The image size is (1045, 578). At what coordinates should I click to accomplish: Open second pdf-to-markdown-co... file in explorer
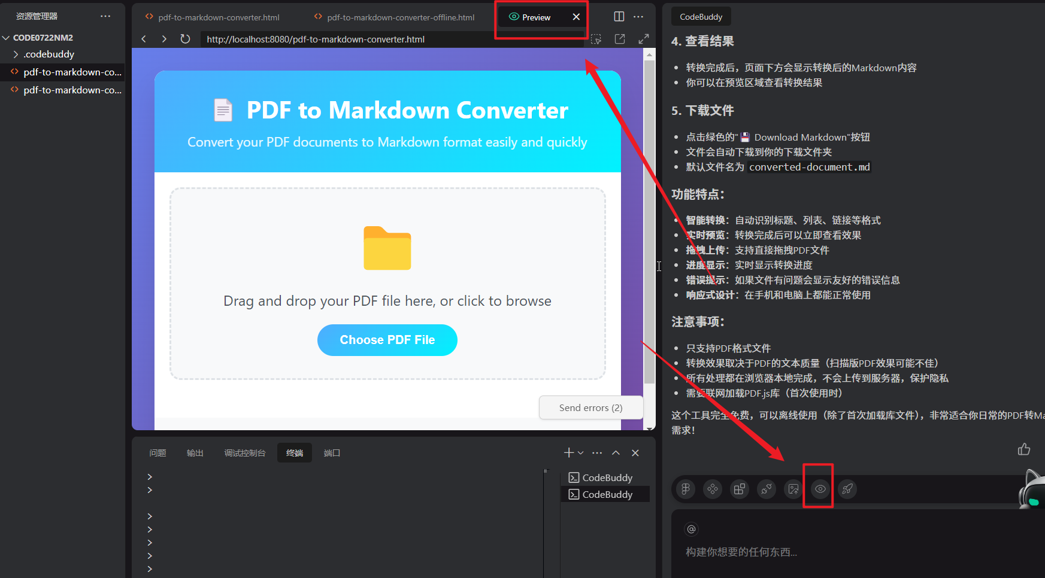click(x=62, y=90)
